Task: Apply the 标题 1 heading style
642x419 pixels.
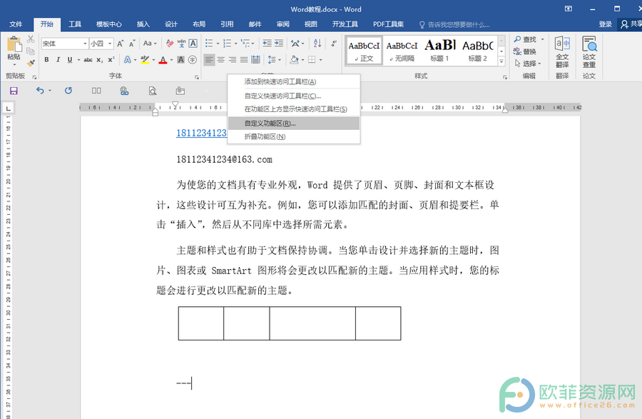Action: pos(439,51)
